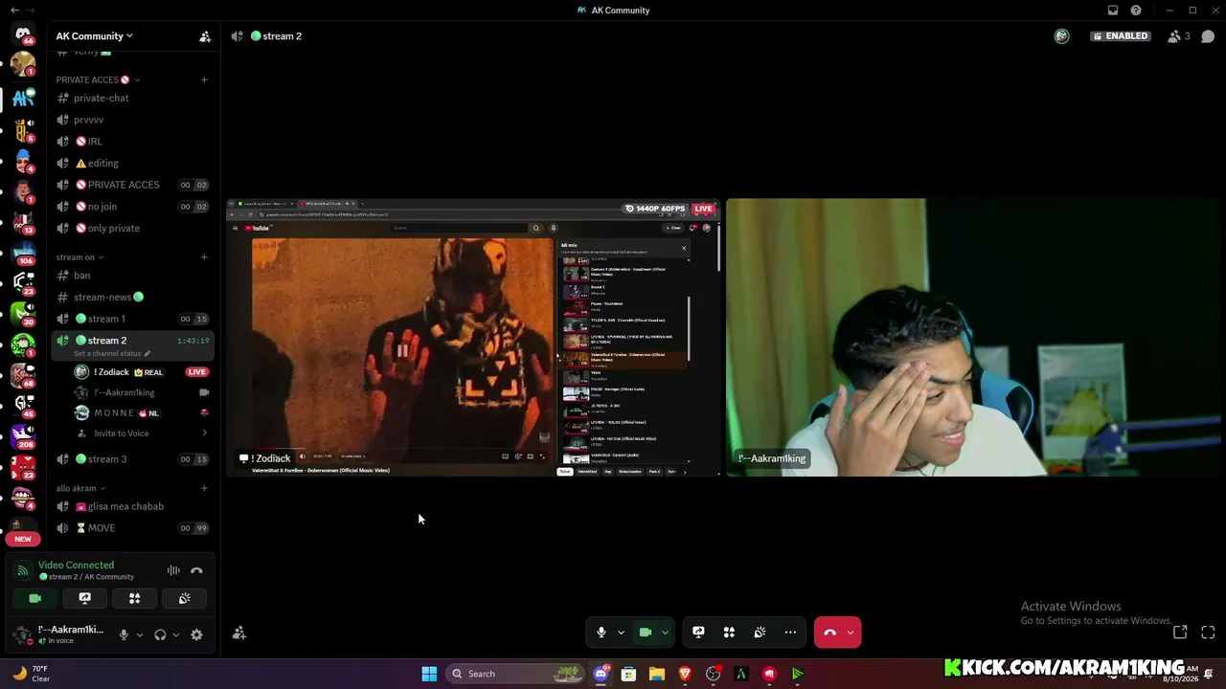Open soundboard in the left voice panel
This screenshot has height=689, width=1226.
pyautogui.click(x=185, y=598)
